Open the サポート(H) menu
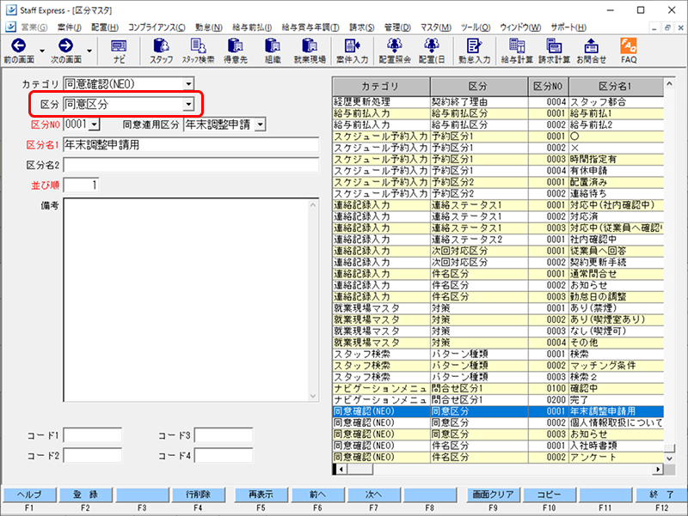 point(568,27)
